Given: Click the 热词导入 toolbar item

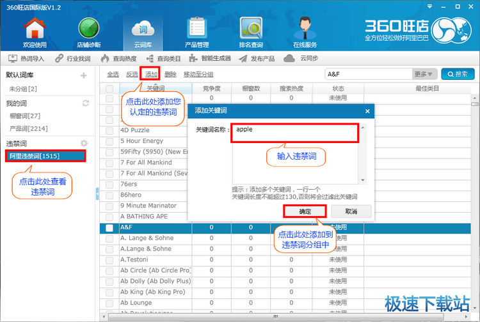Looking at the screenshot, I should click(x=26, y=58).
